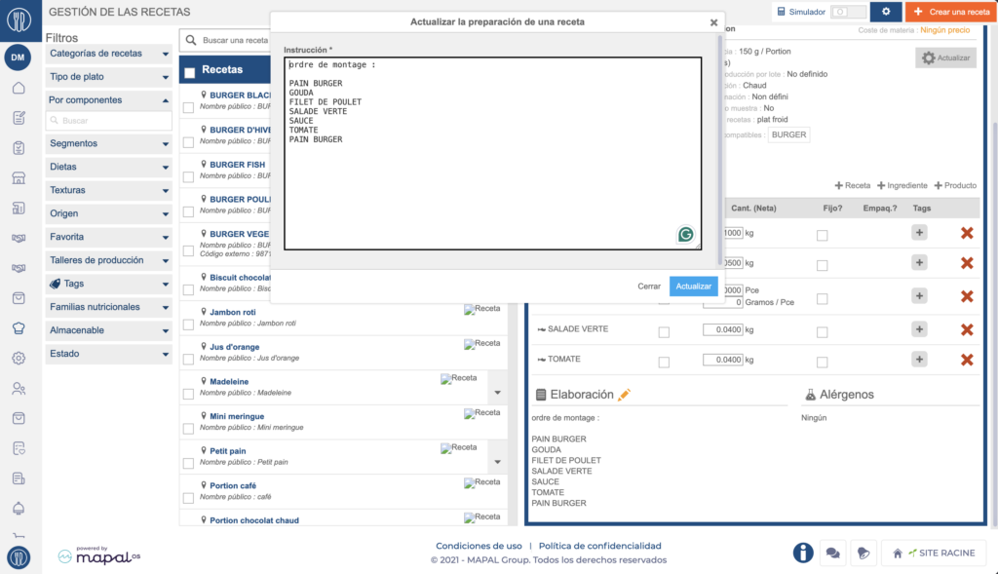Open the Mini meringue recipe

click(x=237, y=416)
